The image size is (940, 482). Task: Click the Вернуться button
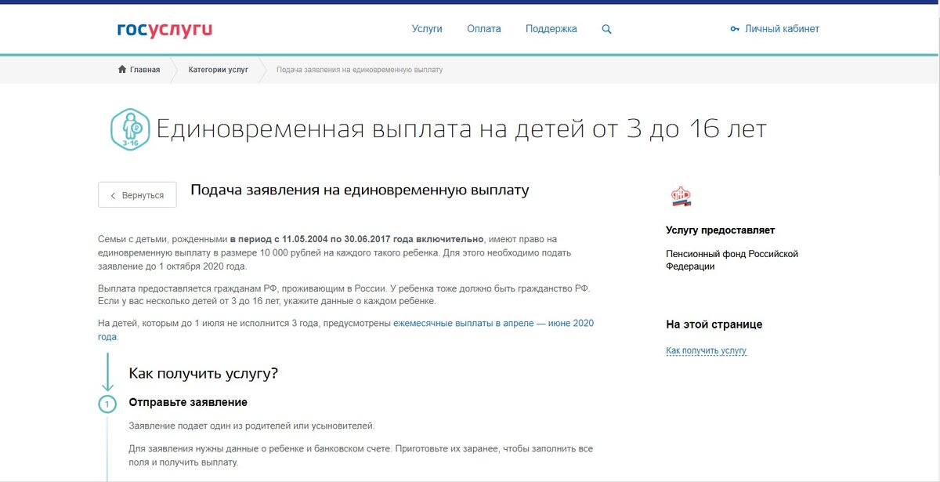pyautogui.click(x=137, y=194)
